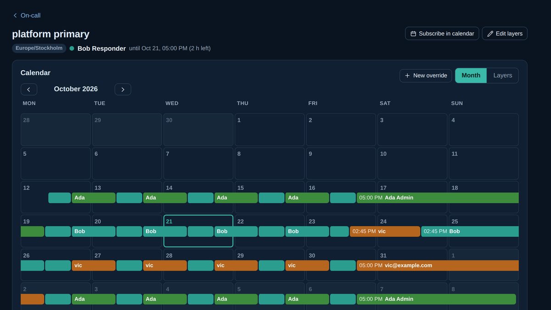Click the platform primary schedule title
The image size is (551, 310).
pyautogui.click(x=51, y=34)
